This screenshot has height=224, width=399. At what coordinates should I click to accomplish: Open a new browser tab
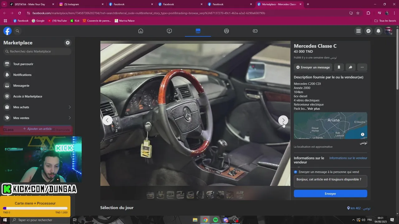[x=308, y=4]
